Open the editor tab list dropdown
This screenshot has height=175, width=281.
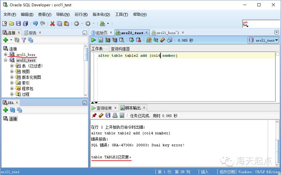click(x=277, y=32)
